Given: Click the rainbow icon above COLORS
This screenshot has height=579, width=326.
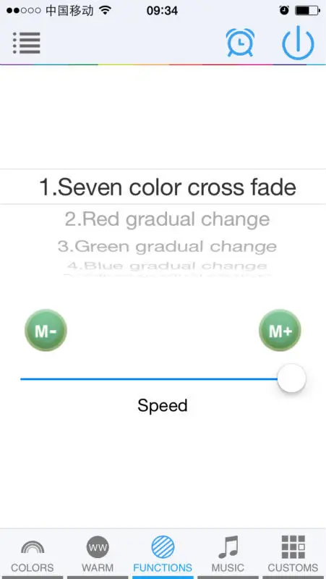Looking at the screenshot, I should coord(33,546).
